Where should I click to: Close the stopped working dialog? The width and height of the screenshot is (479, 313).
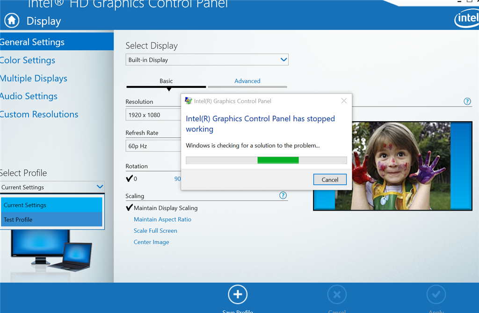pos(344,101)
